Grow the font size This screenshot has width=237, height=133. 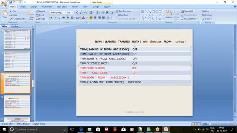(77, 13)
